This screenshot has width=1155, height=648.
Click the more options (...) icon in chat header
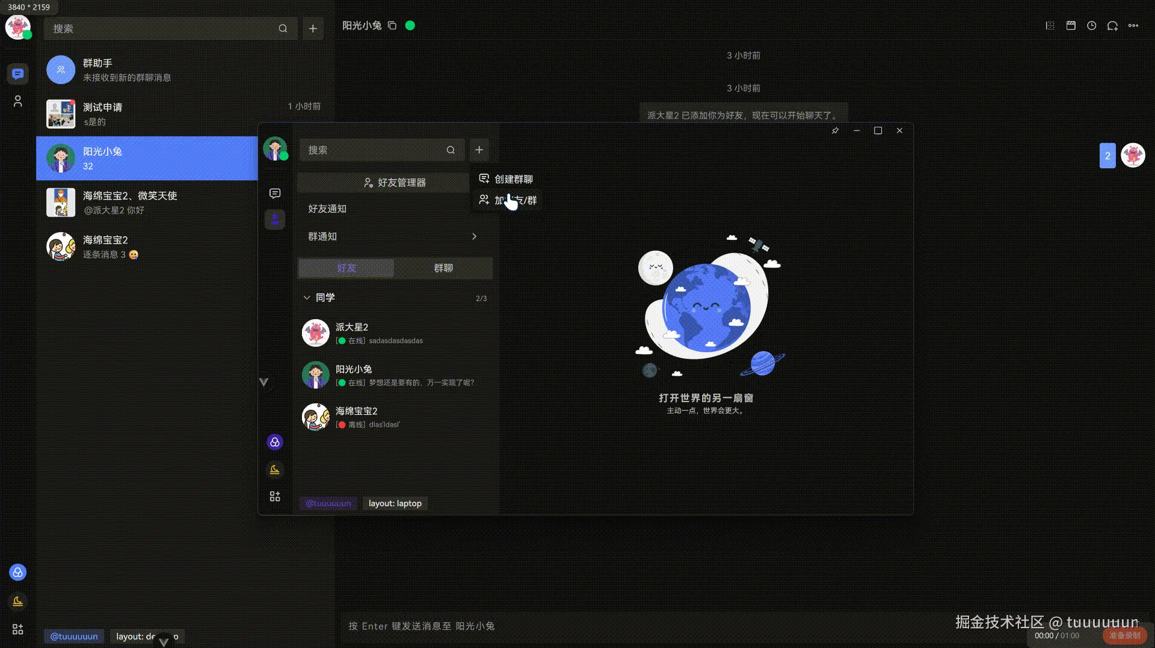[x=1135, y=26]
